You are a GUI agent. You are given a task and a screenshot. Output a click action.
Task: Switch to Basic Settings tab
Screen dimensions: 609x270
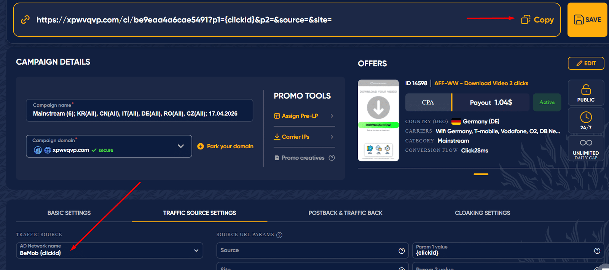(x=69, y=213)
